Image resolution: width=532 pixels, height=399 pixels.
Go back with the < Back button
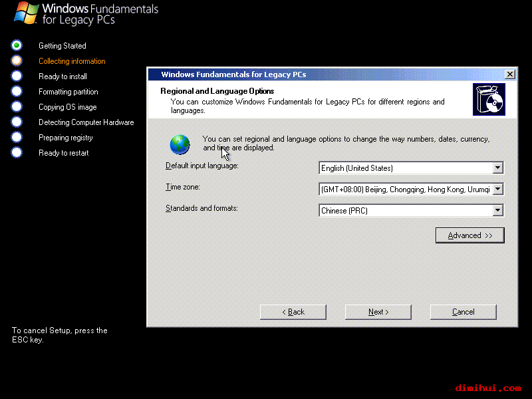point(293,312)
